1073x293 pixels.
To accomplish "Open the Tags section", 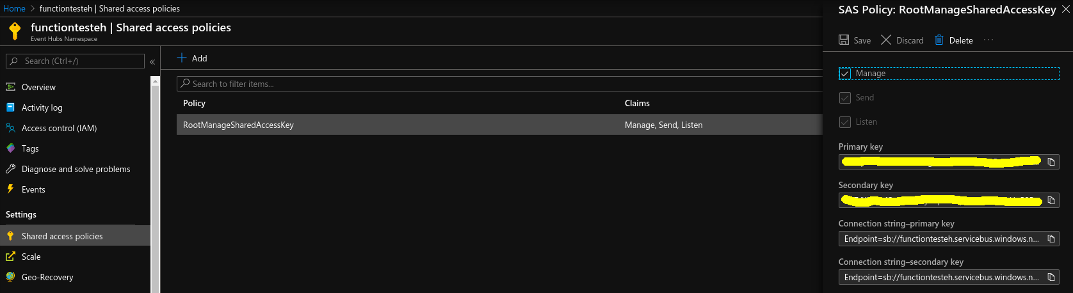I will pyautogui.click(x=30, y=148).
